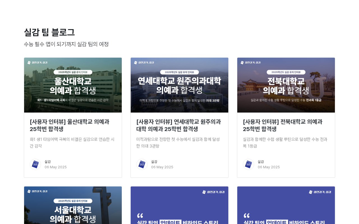Click author name 실감 under the Yonsei Wonju post
This screenshot has height=224, width=359.
154,162
